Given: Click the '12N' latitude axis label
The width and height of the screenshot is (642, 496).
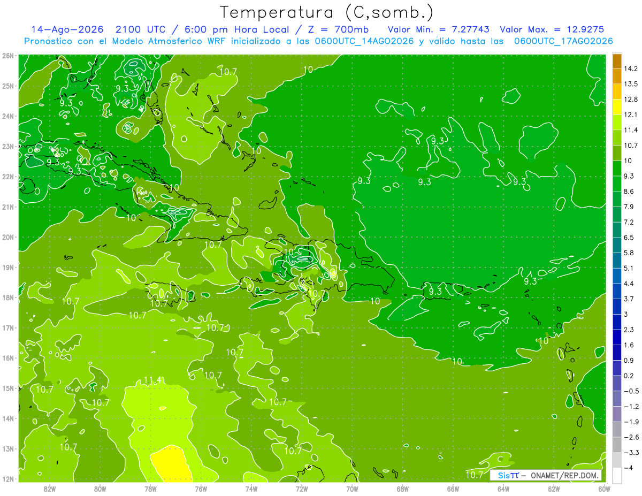Looking at the screenshot, I should pos(8,479).
